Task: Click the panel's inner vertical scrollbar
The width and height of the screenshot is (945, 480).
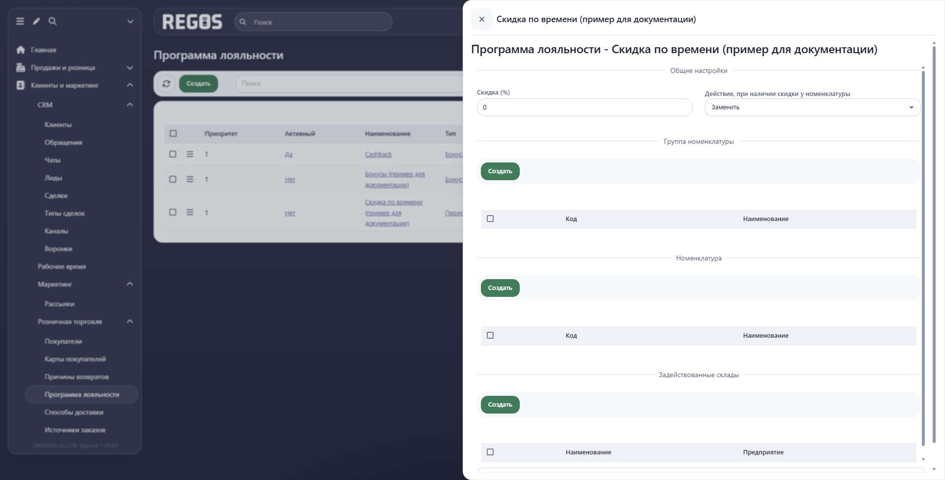Action: pos(923,258)
